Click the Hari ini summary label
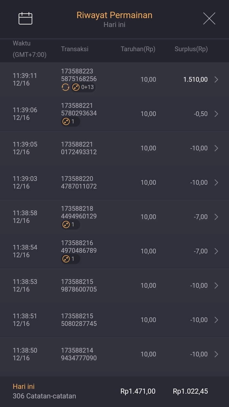This screenshot has width=229, height=407. pyautogui.click(x=24, y=386)
